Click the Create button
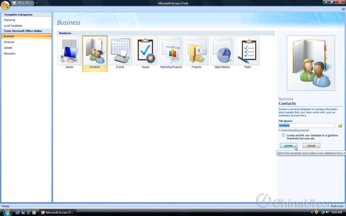Viewport: 346px width, 216px height. tap(288, 146)
